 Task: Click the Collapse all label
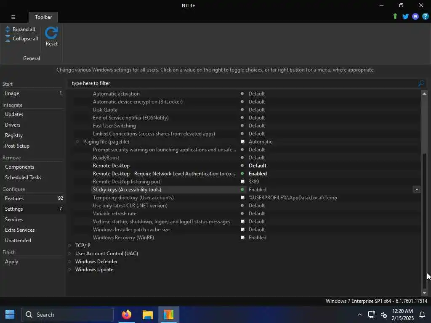(x=25, y=39)
